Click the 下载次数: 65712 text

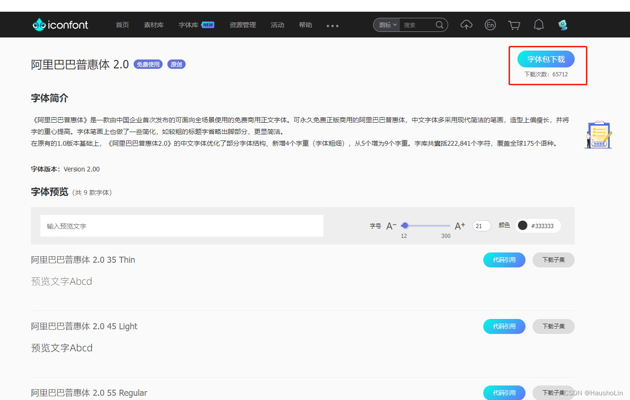click(546, 74)
